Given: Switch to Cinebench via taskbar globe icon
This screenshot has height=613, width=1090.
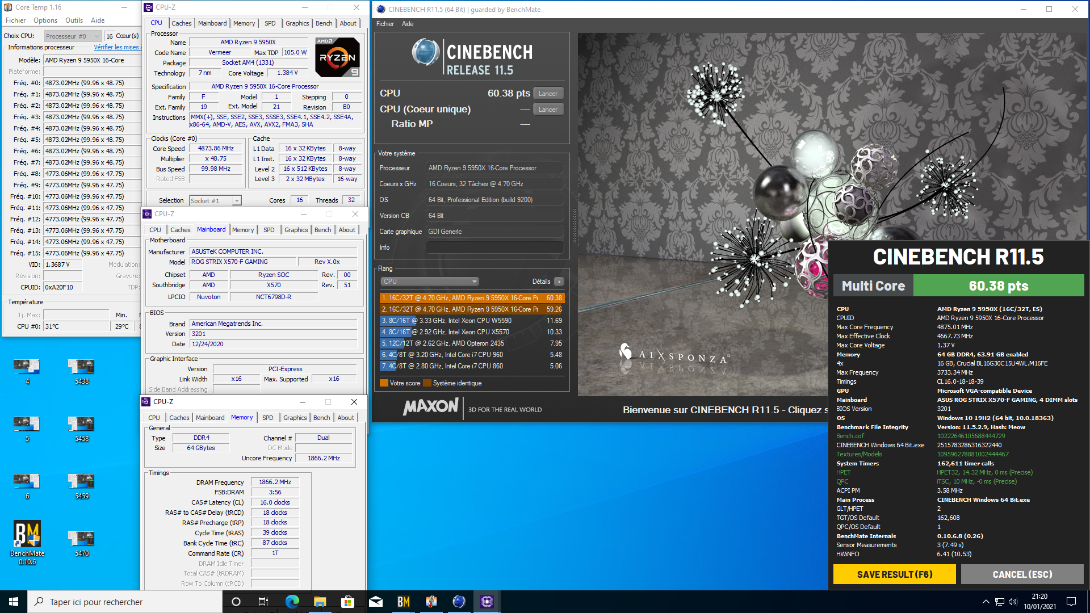Looking at the screenshot, I should (459, 602).
